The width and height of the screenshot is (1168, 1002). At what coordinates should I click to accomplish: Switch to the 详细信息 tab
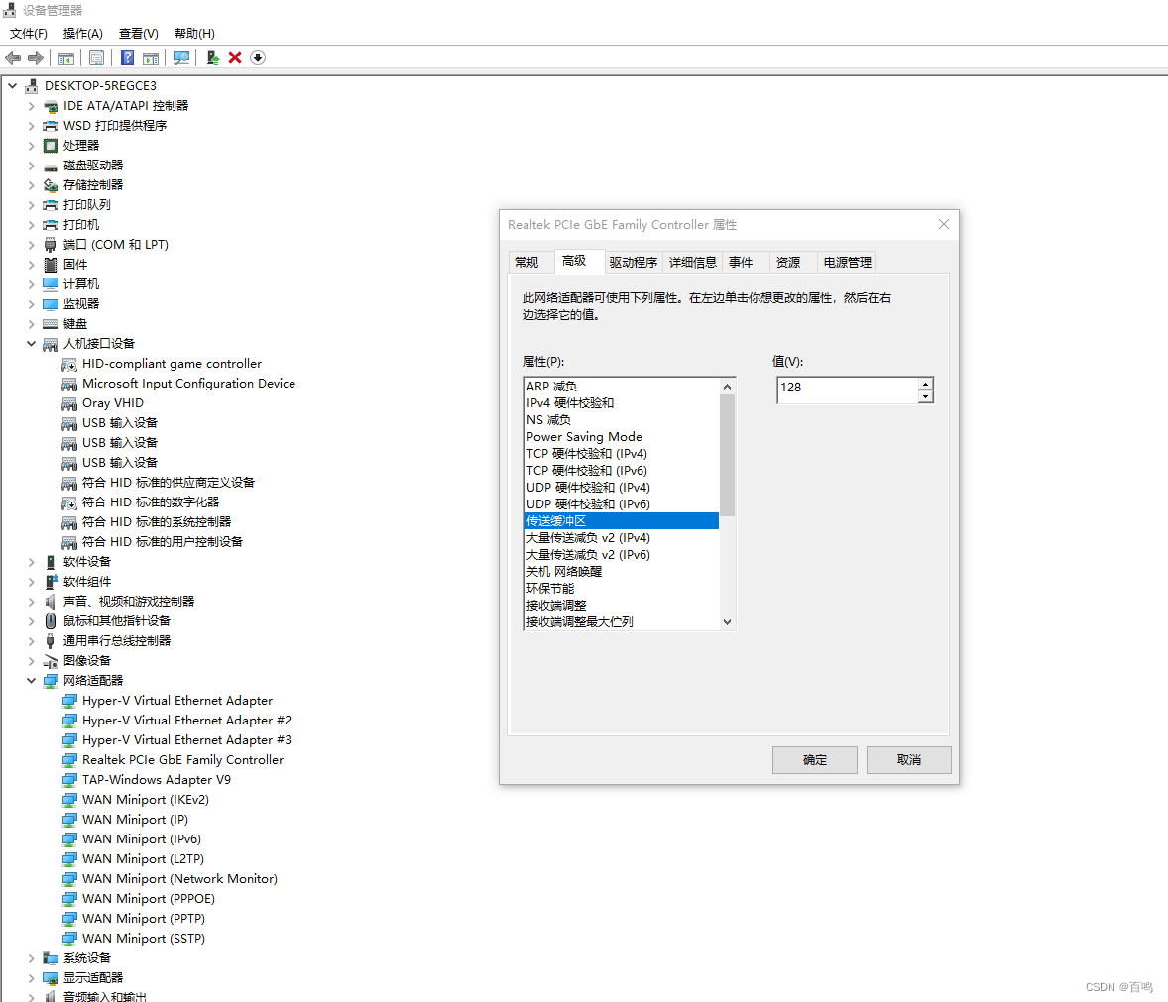pos(693,262)
